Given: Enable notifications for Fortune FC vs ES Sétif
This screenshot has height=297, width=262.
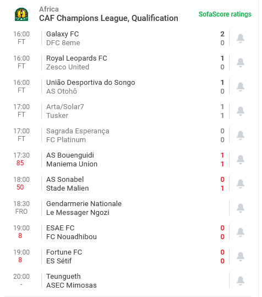Looking at the screenshot, I should 241,256.
